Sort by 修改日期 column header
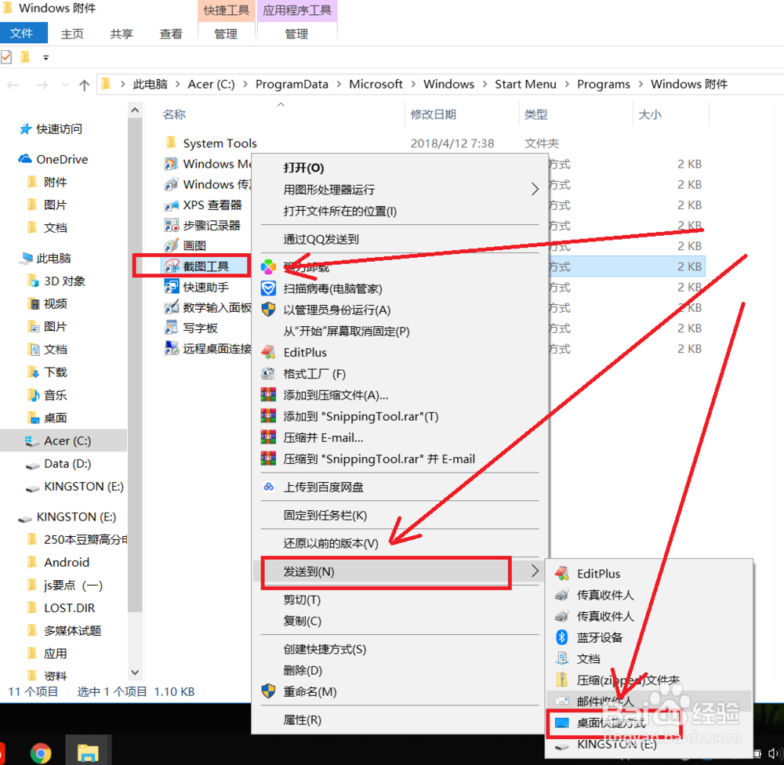This screenshot has height=765, width=784. [x=433, y=114]
